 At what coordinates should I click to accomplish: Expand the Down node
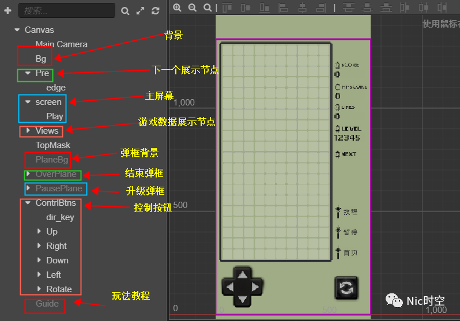point(39,260)
